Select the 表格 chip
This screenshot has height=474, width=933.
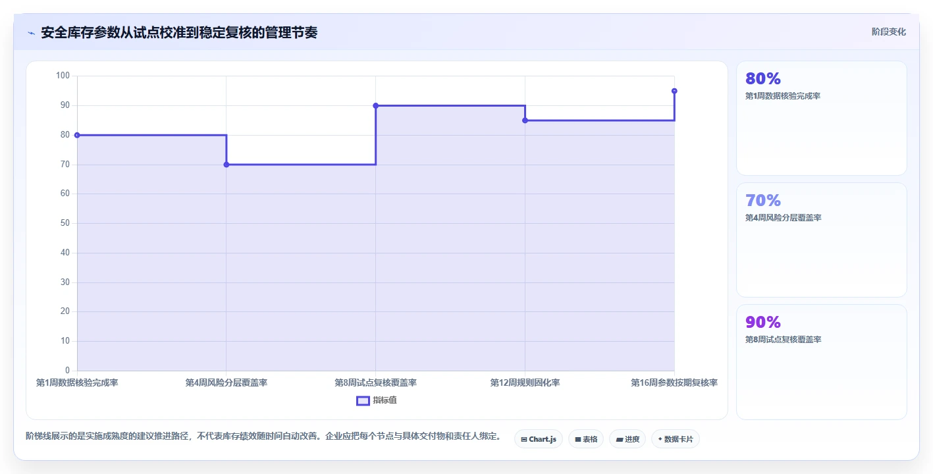[585, 439]
